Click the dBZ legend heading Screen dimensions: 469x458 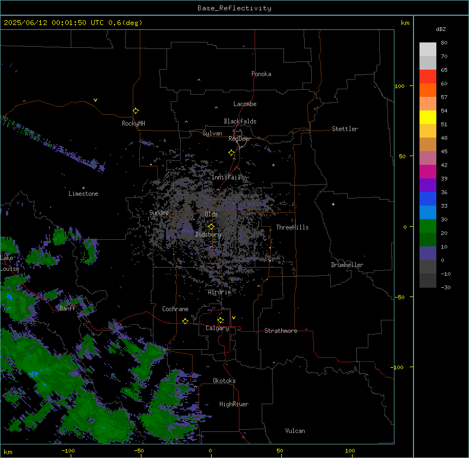441,29
